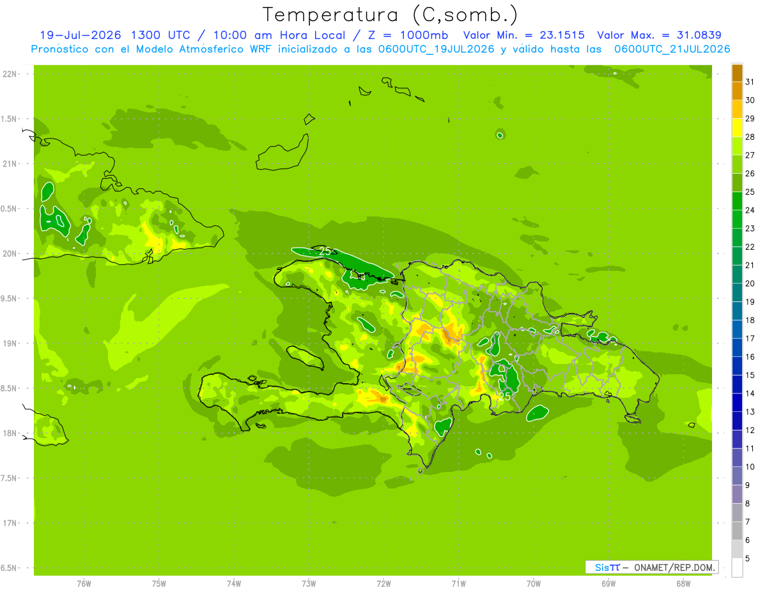Click the legend value 5
This screenshot has width=767, height=592.
748,559
